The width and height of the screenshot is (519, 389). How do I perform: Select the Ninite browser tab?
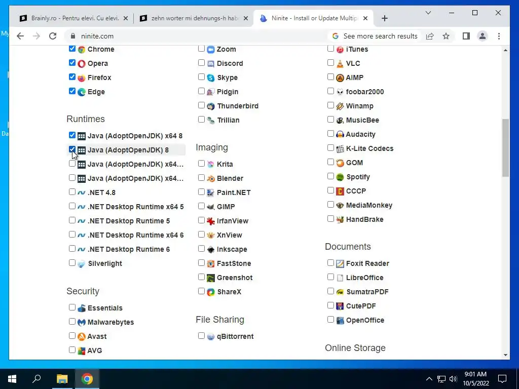pos(313,18)
